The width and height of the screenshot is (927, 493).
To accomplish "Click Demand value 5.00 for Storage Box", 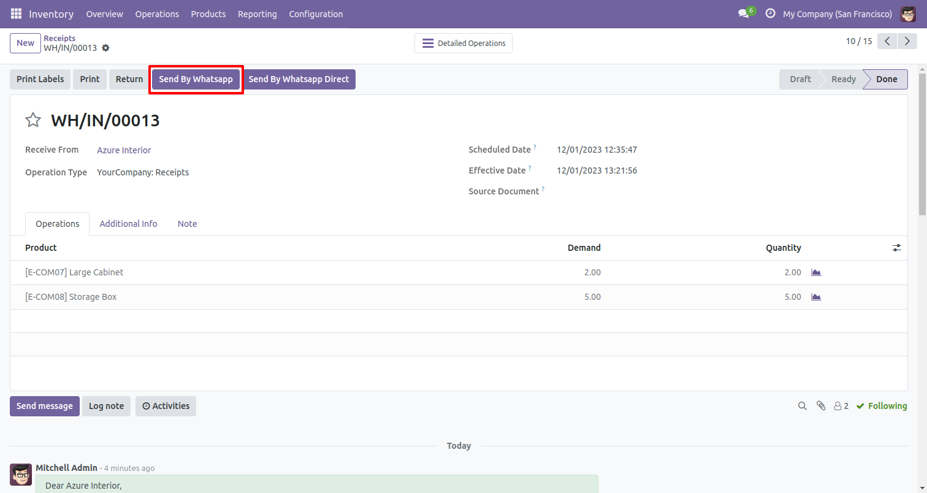I will (x=592, y=297).
